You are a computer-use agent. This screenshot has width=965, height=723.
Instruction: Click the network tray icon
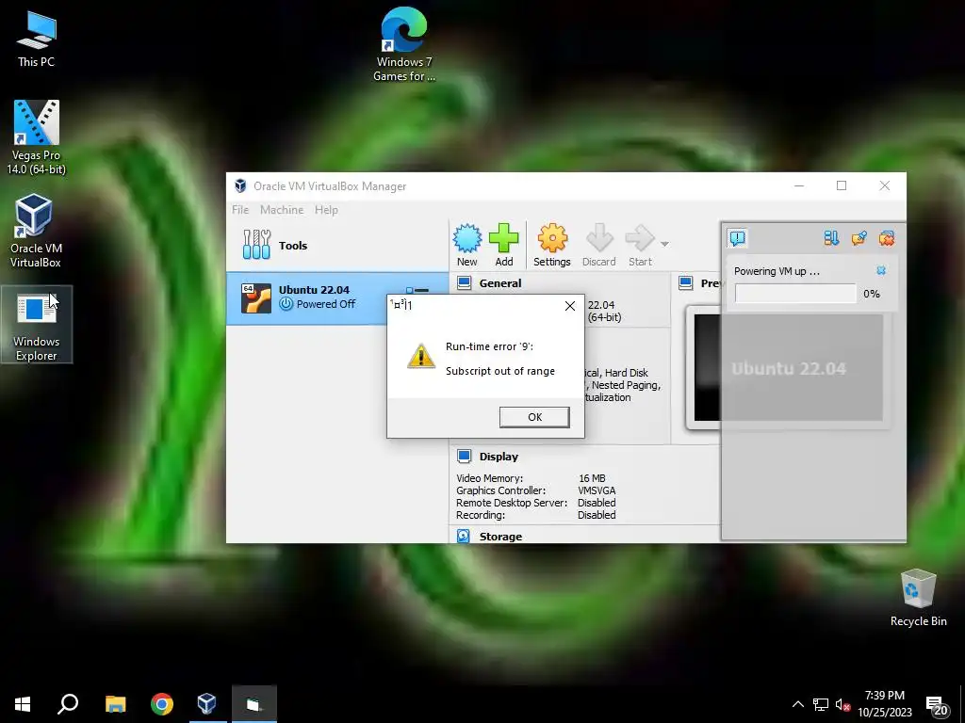tap(821, 704)
